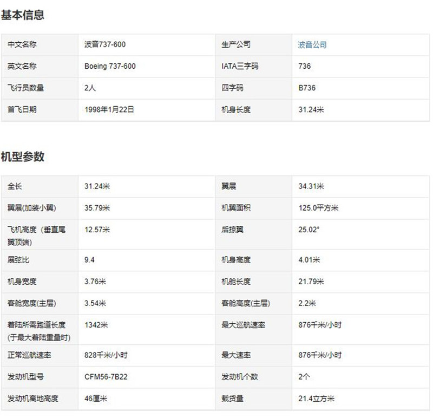Click the 正常巡航速率 label
The width and height of the screenshot is (433, 418).
pos(29,355)
